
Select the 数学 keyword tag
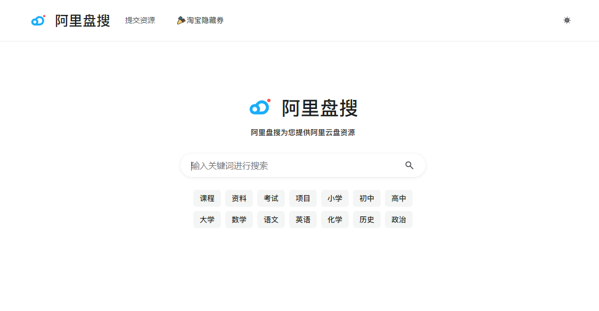click(x=239, y=220)
